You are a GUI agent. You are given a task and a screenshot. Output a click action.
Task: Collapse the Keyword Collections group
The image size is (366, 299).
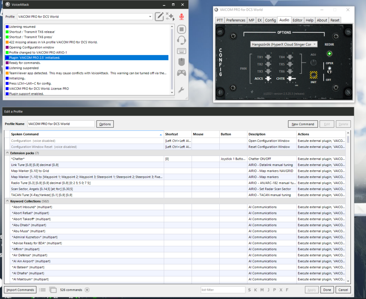[7, 201]
